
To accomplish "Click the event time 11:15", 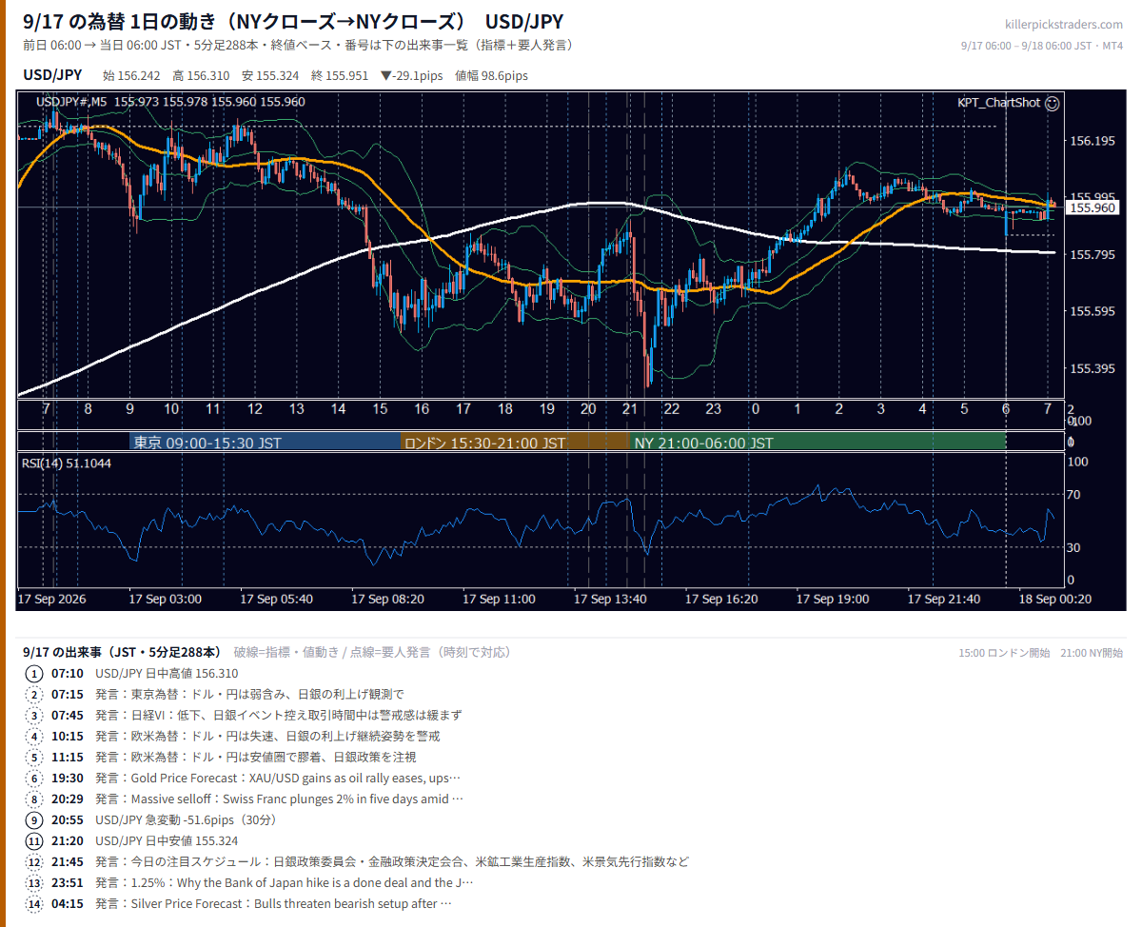I will tap(68, 757).
